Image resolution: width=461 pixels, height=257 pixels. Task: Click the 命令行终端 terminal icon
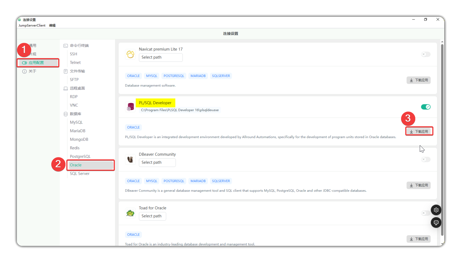[66, 46]
